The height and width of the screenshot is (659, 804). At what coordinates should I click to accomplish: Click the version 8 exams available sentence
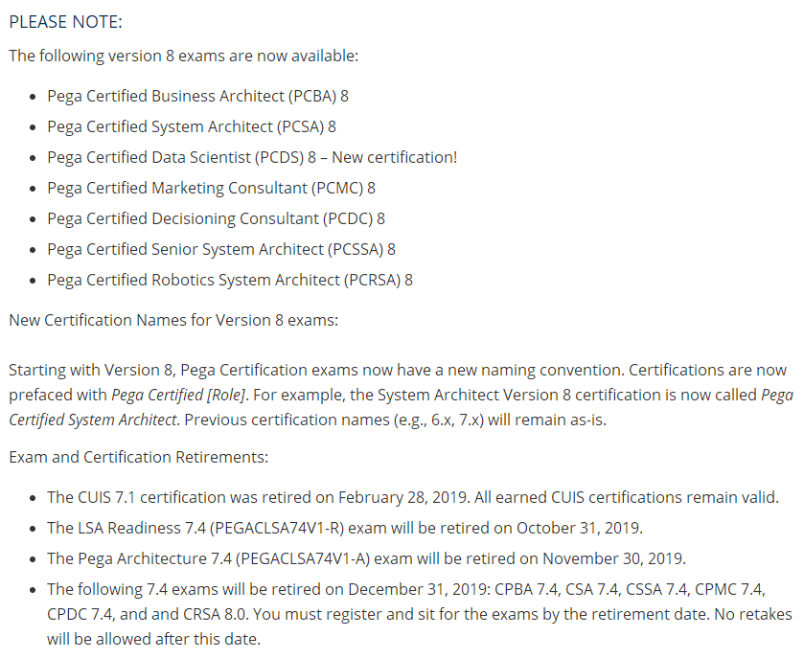(x=184, y=56)
